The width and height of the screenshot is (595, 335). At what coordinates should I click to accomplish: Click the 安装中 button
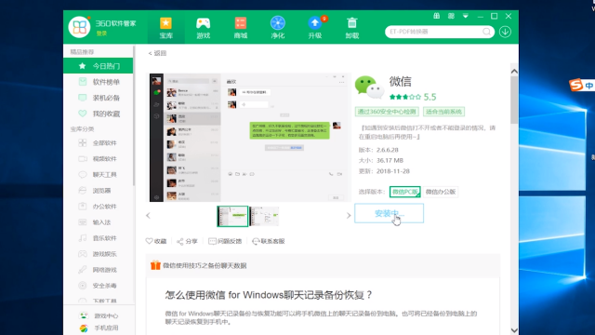click(389, 213)
